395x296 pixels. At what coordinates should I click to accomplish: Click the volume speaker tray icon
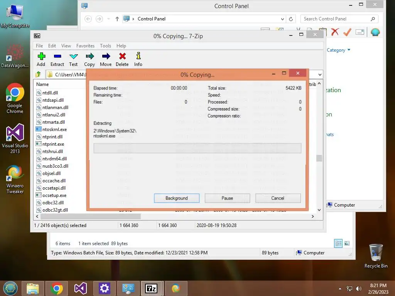359,289
